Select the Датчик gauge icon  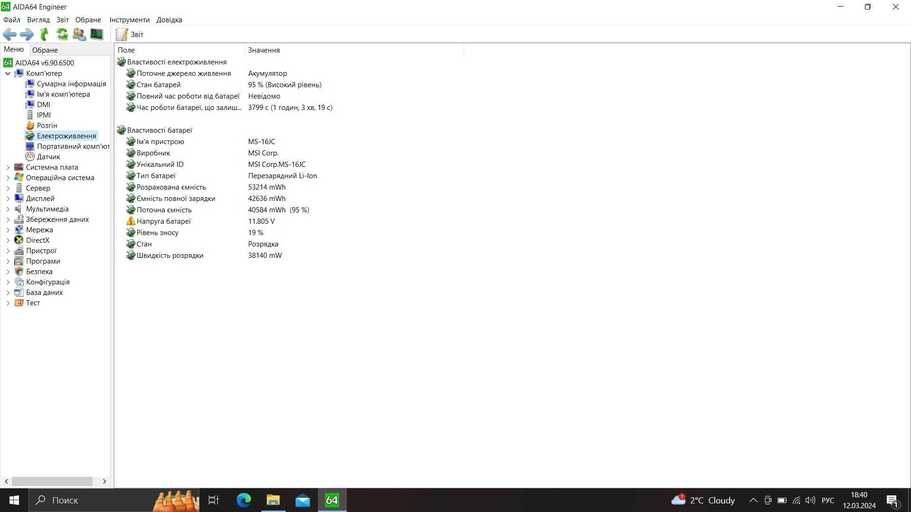[30, 157]
